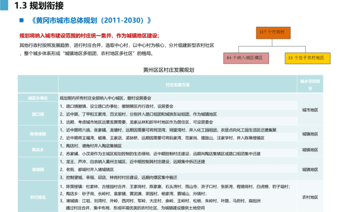Click the 城市地区 cell in last column
337x212 pixels.
(x=310, y=110)
